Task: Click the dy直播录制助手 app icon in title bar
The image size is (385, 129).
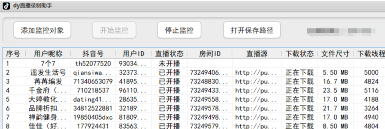Action: (x=6, y=6)
